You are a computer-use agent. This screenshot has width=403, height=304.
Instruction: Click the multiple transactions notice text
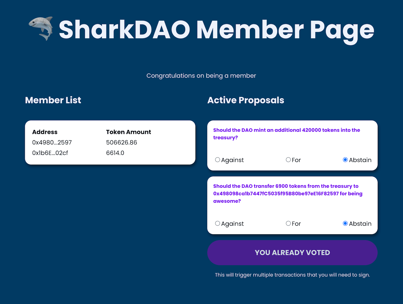pos(292,275)
